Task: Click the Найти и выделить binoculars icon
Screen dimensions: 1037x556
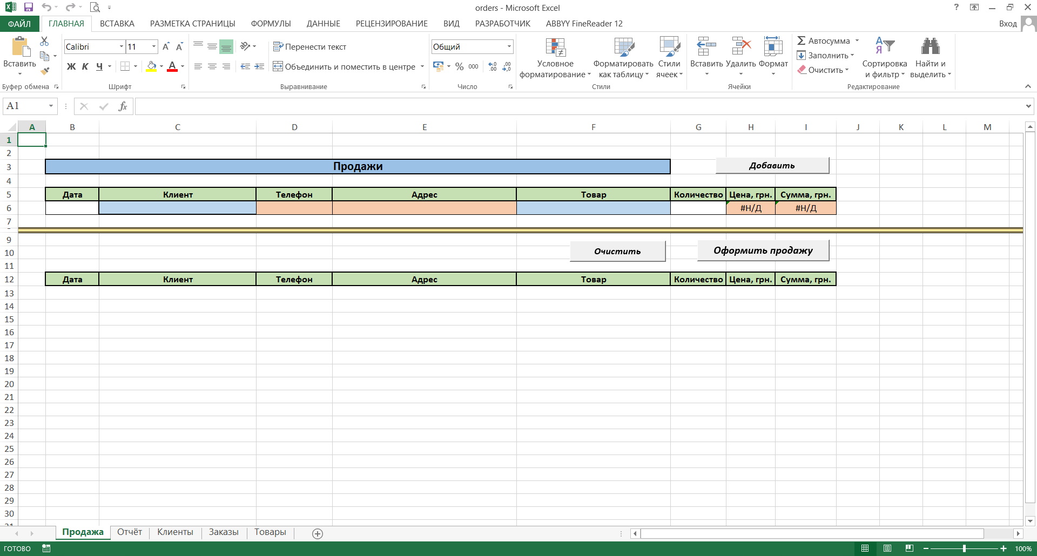Action: 930,46
